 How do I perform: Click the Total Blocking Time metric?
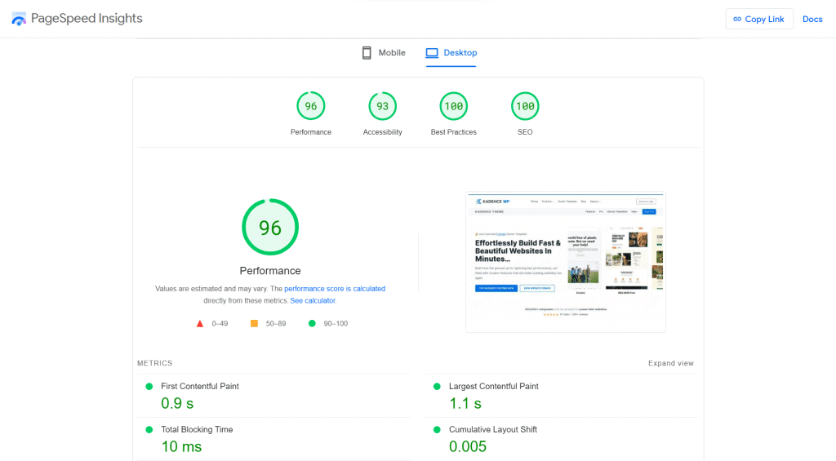197,429
